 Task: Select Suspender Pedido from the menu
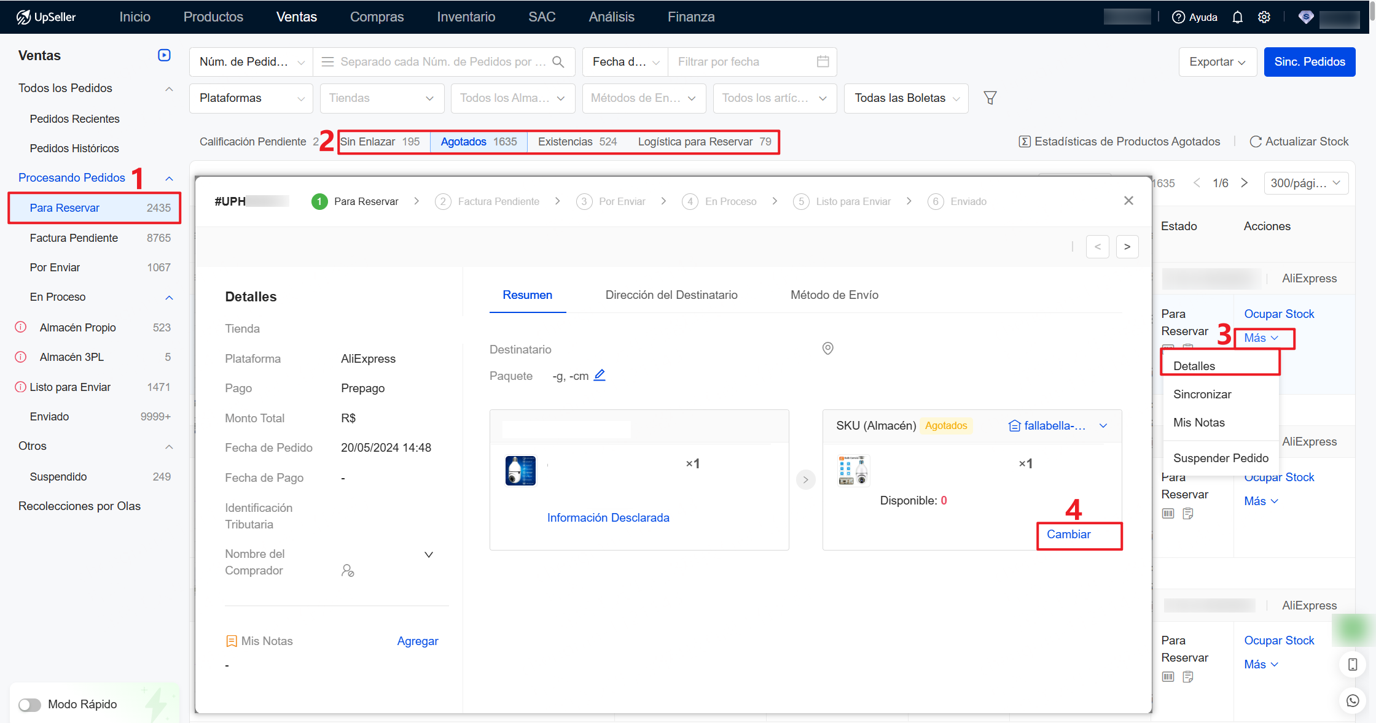pos(1221,458)
